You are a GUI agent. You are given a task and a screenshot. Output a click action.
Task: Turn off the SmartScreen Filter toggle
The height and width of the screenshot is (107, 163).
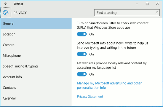tap(82, 34)
